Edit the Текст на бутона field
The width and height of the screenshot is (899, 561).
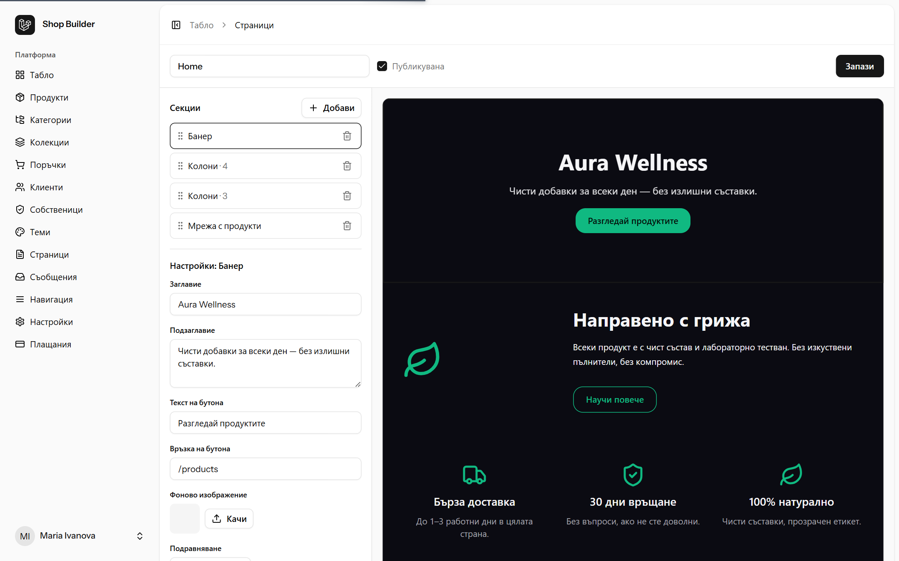click(x=266, y=423)
